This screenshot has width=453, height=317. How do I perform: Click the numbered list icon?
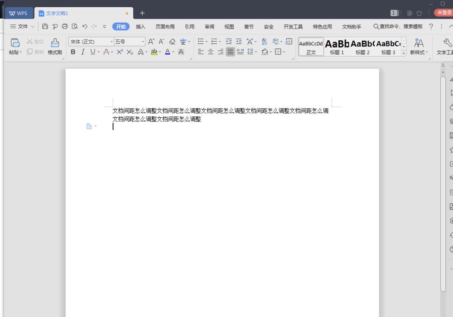tap(214, 42)
